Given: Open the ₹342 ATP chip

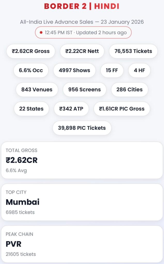Looking at the screenshot, I should tap(71, 109).
